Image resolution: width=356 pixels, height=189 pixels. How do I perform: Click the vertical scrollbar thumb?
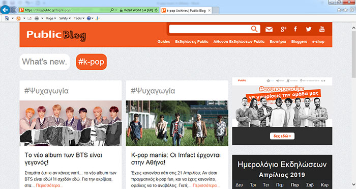coord(353,54)
